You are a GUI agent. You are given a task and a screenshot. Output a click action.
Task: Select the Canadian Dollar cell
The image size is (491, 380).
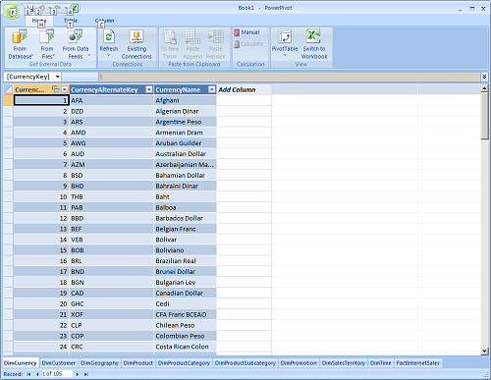[185, 293]
